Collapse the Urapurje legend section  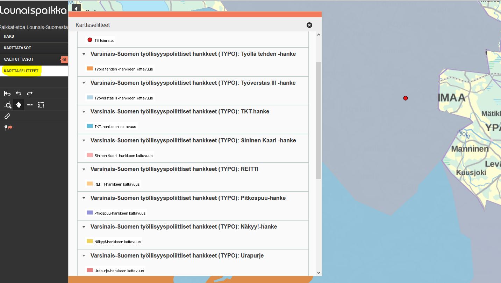tap(84, 256)
